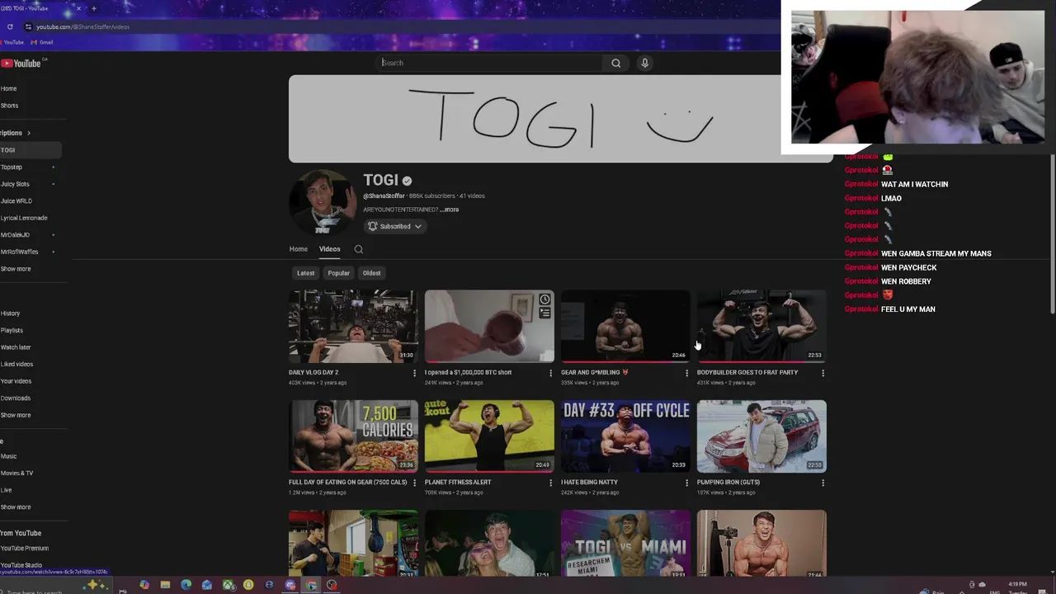
Task: Open the Subscribed notification dropdown
Action: click(x=395, y=226)
